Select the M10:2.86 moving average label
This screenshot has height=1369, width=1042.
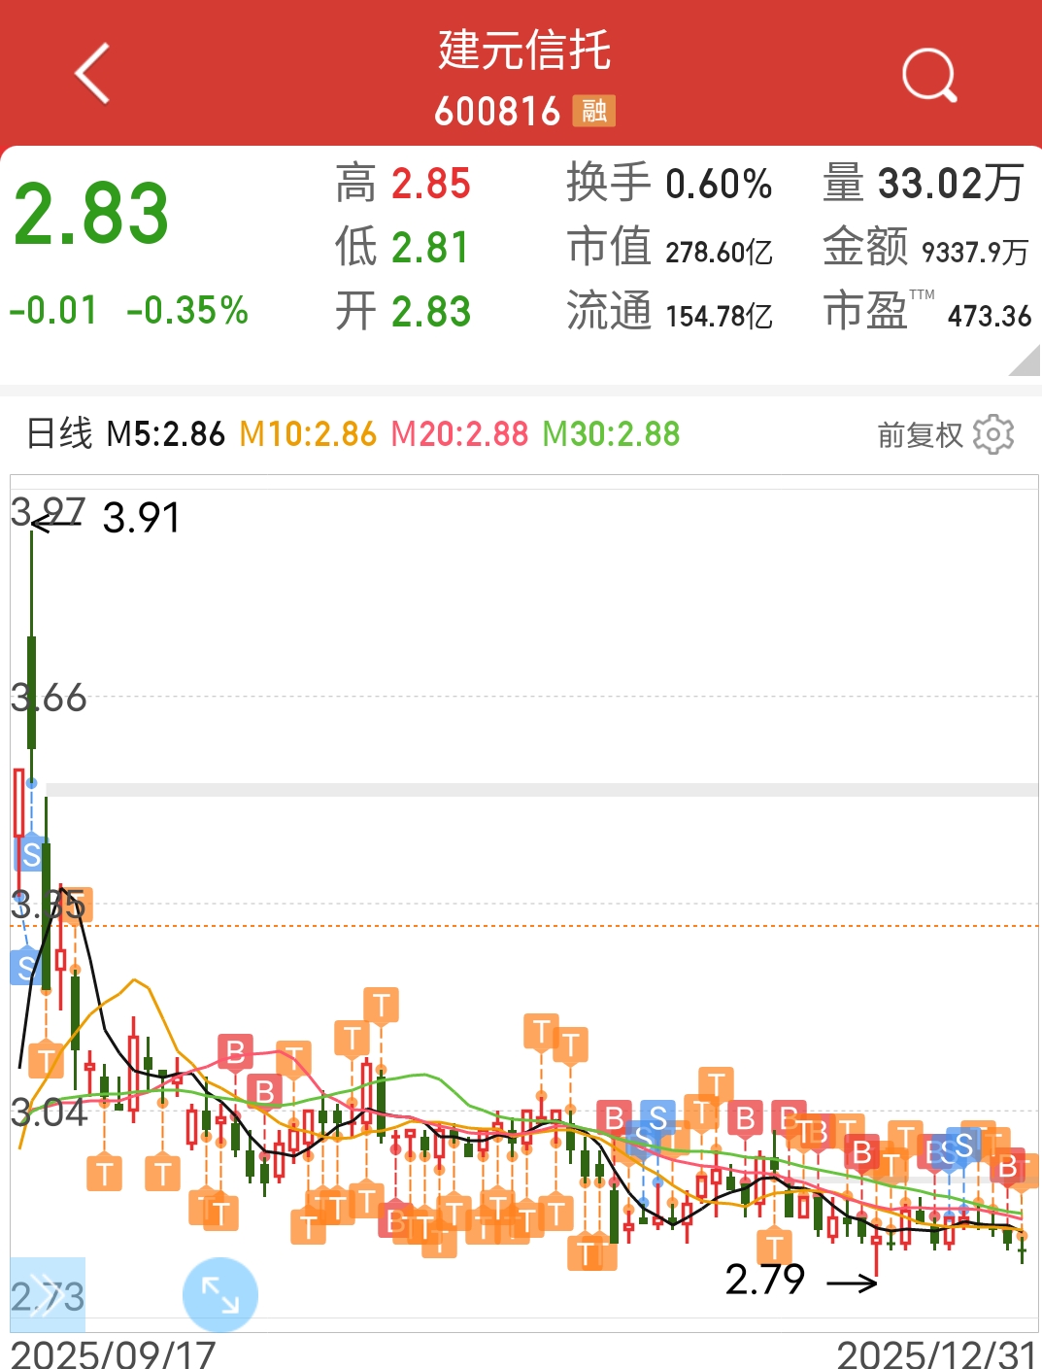[x=308, y=433]
